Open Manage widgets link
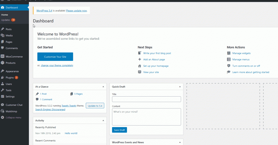This screenshot has height=145, width=278. point(241,53)
